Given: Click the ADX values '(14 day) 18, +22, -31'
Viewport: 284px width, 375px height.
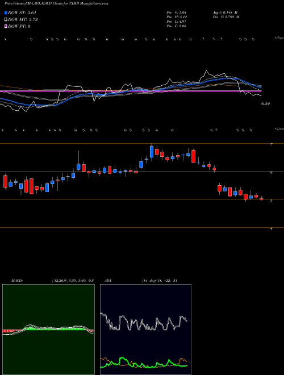Looking at the screenshot, I should click(x=159, y=281).
